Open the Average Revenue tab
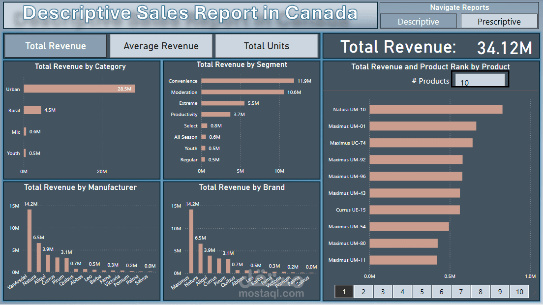Viewport: 543px width, 305px height. [x=161, y=45]
